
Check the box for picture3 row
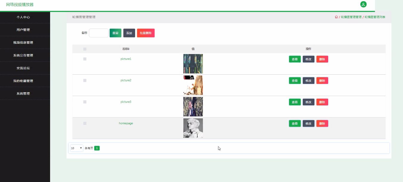85,102
